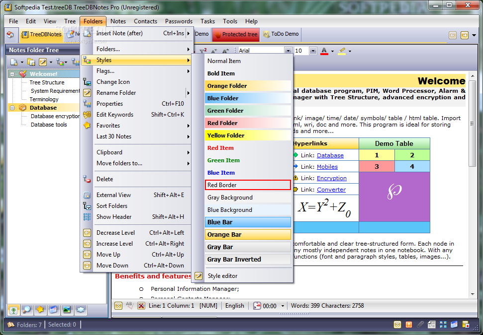Follow the Database hyperlink

pos(330,155)
